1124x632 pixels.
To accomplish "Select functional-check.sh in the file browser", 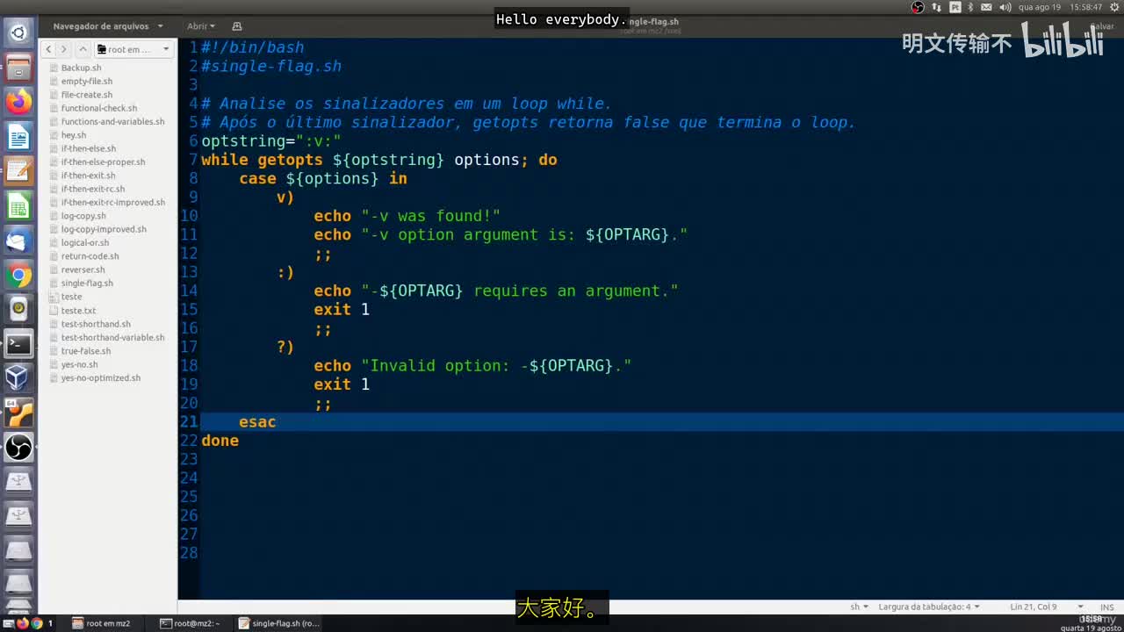I will (98, 108).
